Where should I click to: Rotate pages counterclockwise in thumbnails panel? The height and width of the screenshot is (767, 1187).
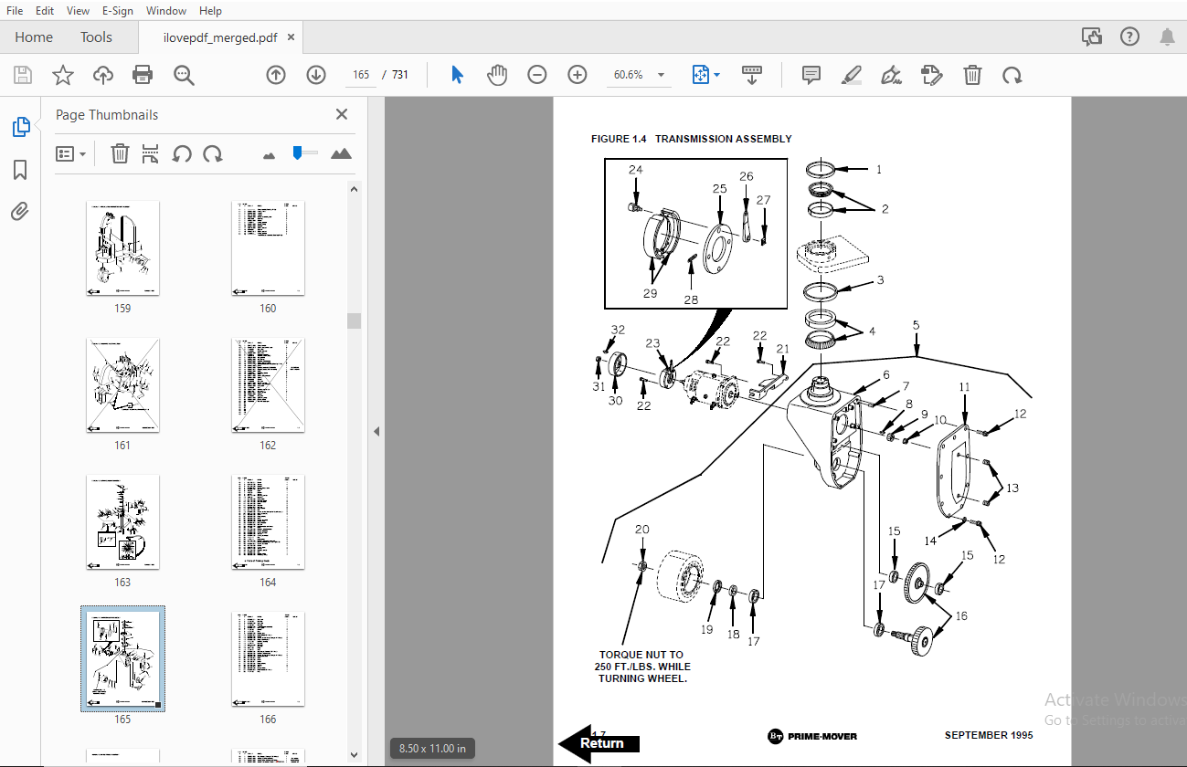[182, 153]
